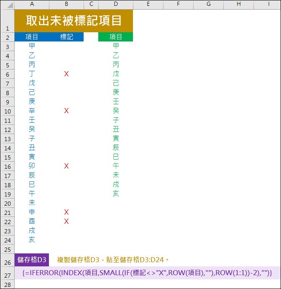Select cell D10 containing green 癸
This screenshot has width=281, height=289.
[x=116, y=111]
